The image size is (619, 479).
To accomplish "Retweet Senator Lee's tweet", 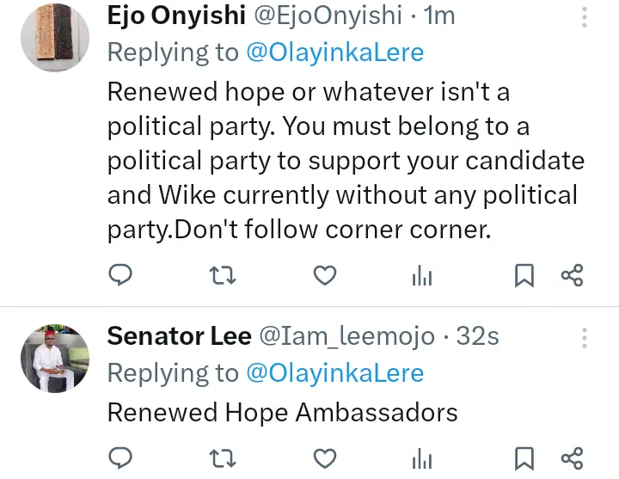I will click(x=223, y=457).
